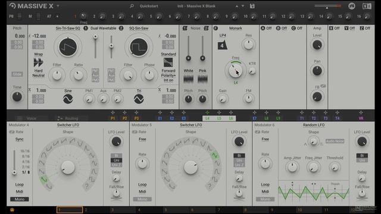Toggle Audio Noise in Random LFO
Image resolution: width=381 pixels, height=214 pixels.
pos(335,141)
